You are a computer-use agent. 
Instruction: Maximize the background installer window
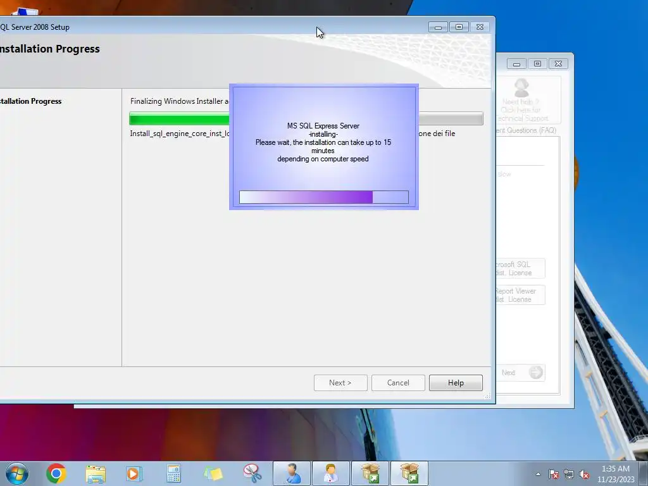pyautogui.click(x=537, y=64)
